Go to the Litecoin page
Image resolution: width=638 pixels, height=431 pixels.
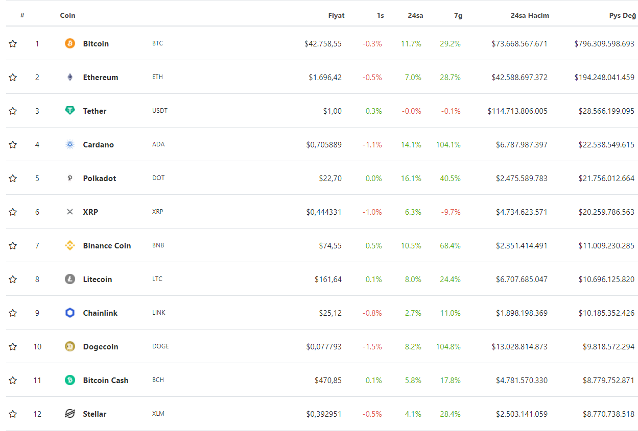coord(98,280)
